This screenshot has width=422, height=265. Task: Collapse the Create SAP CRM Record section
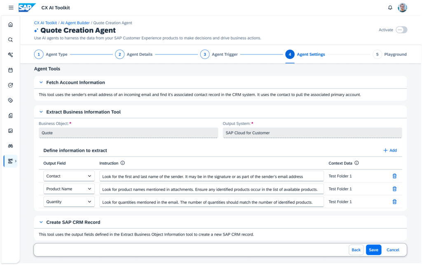pos(41,222)
